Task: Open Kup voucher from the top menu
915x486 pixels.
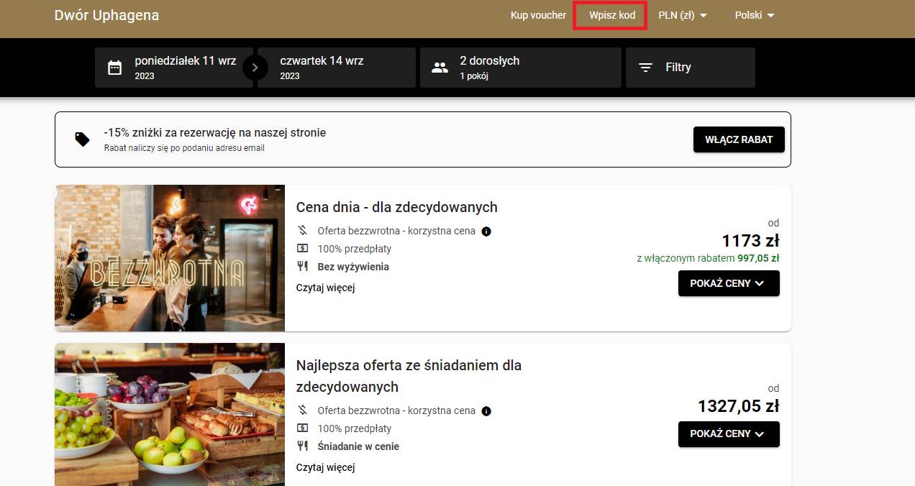Action: pos(538,15)
